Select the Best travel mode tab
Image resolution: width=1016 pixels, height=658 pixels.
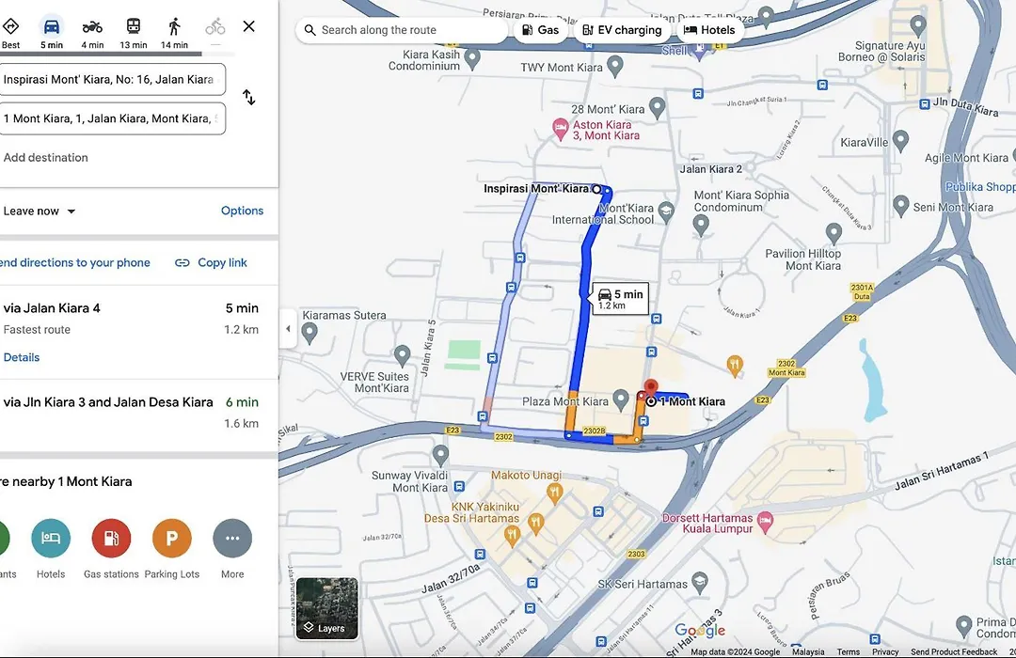11,32
